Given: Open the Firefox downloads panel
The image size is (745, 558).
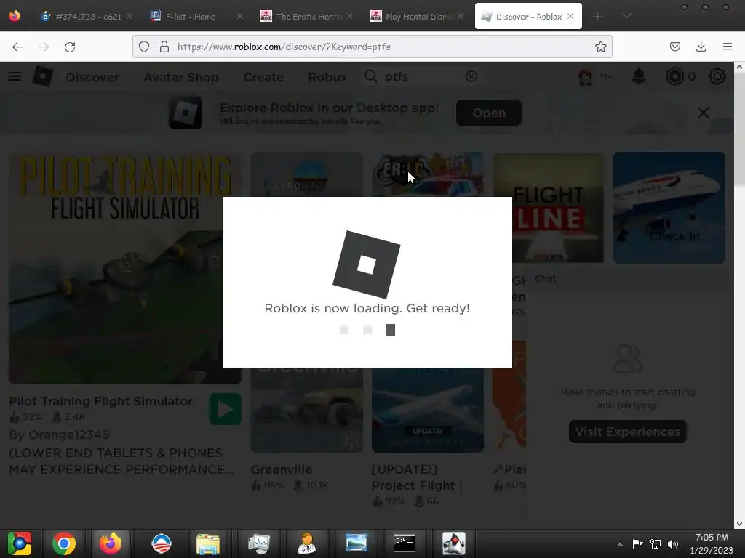Looking at the screenshot, I should [x=701, y=46].
